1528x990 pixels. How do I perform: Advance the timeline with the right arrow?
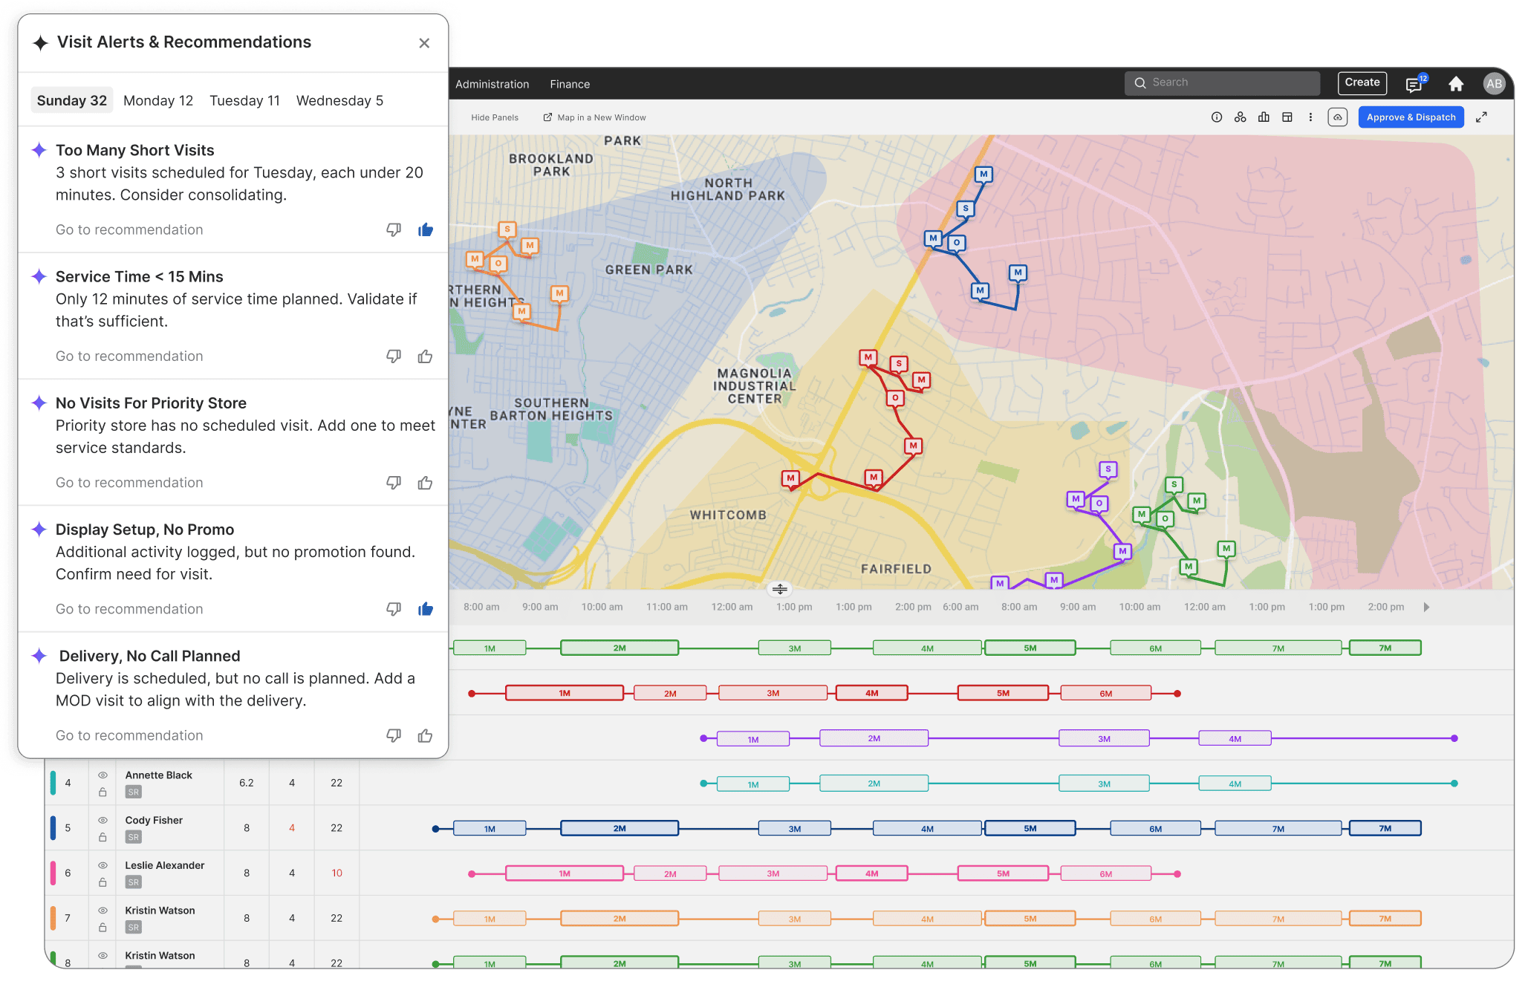pos(1426,607)
